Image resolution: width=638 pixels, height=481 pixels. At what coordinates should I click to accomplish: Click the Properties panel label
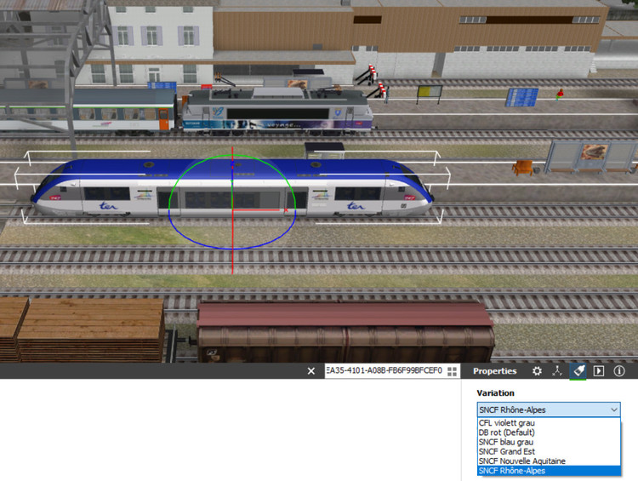coord(495,371)
